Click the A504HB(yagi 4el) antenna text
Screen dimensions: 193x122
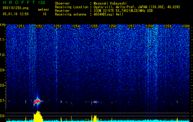point(108,14)
